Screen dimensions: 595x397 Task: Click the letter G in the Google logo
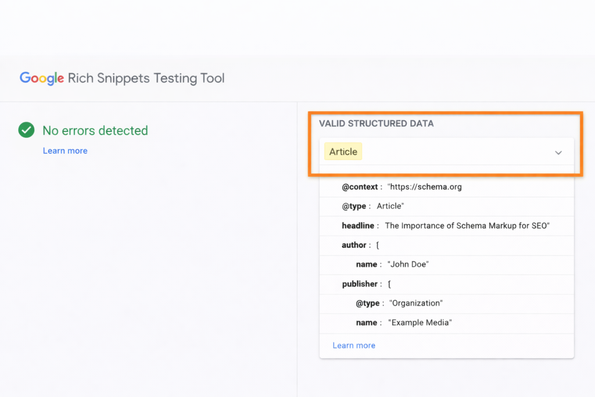click(26, 78)
